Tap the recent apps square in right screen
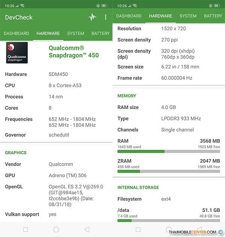Viewport: 225px width, 237px height. coord(138,230)
